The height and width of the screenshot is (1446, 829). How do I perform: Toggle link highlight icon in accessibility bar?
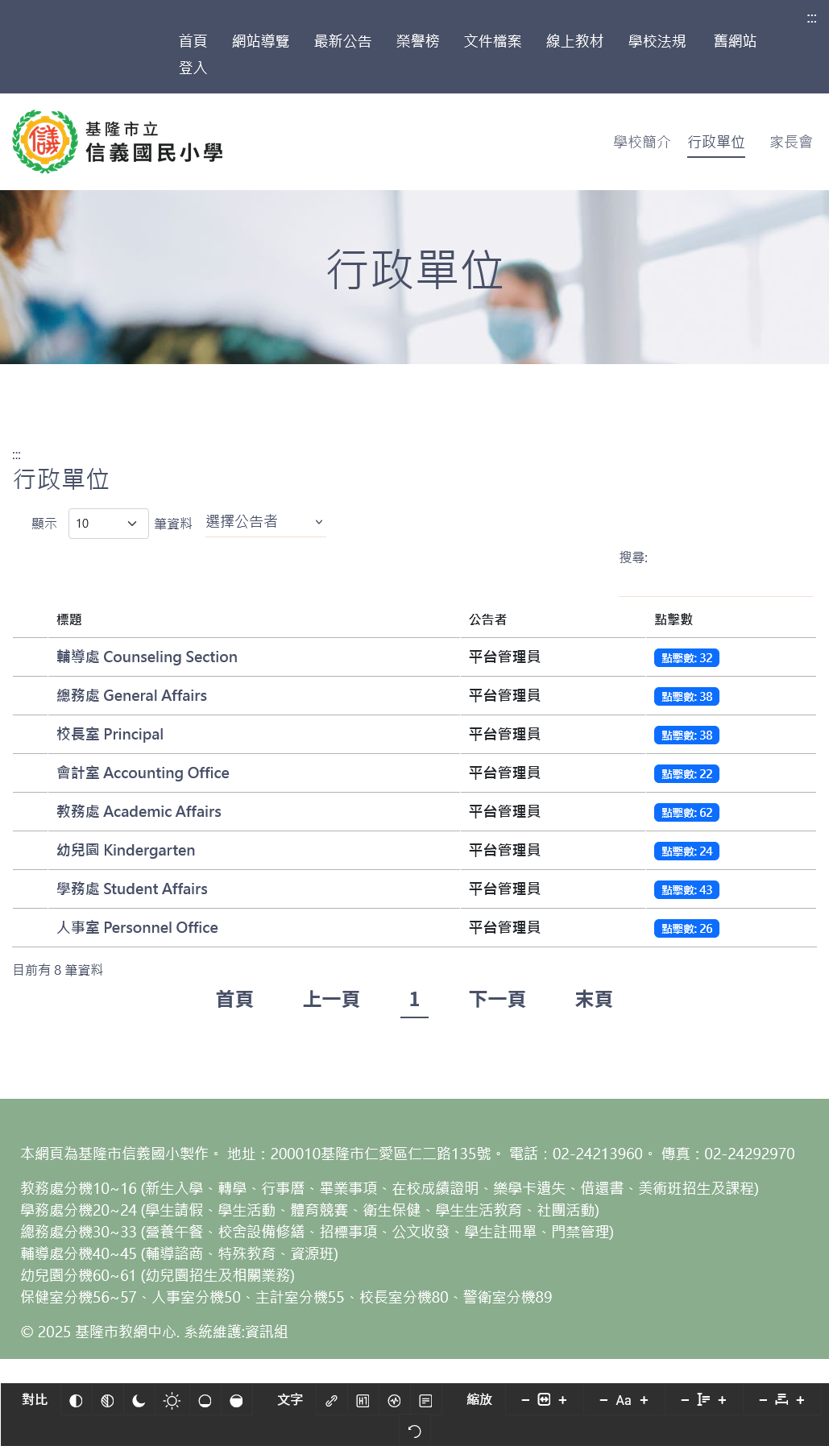(331, 1401)
